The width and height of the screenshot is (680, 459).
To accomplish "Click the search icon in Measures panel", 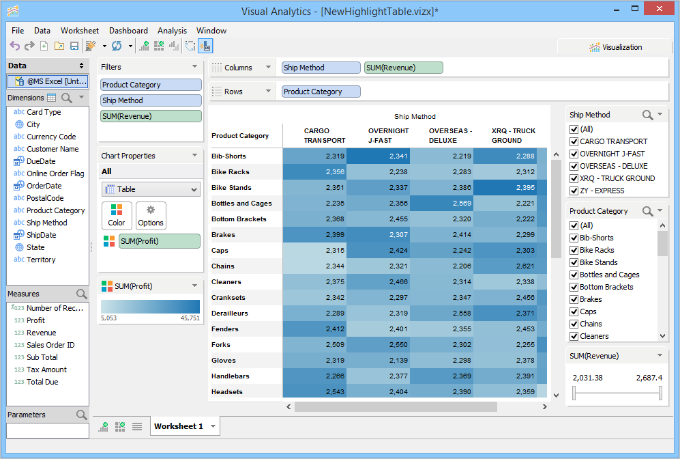I will [81, 294].
